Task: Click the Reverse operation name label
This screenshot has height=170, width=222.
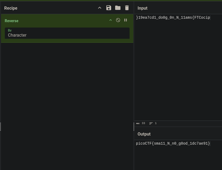Action: 11,21
